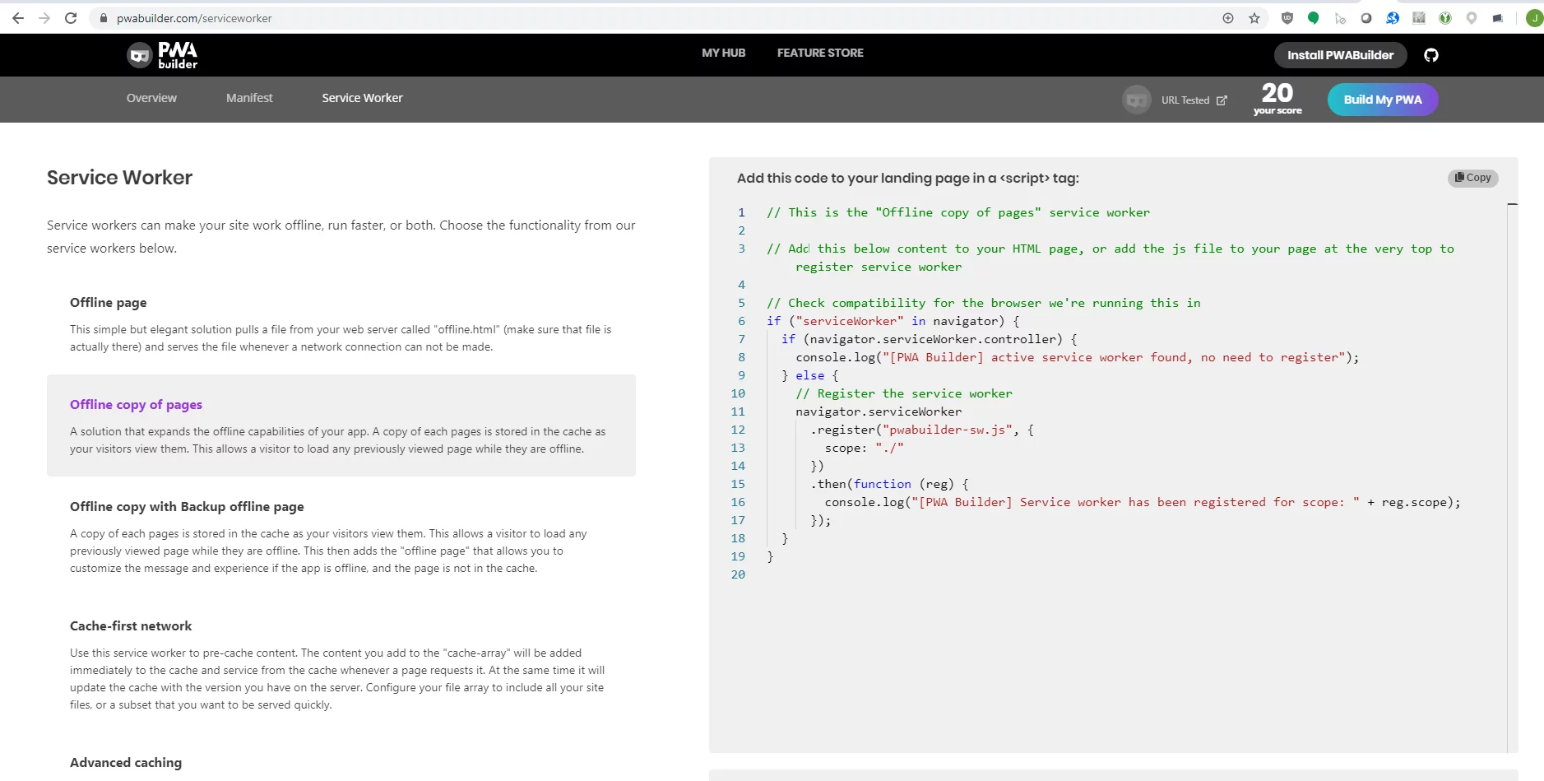Click the PWA Builder logo

(162, 55)
